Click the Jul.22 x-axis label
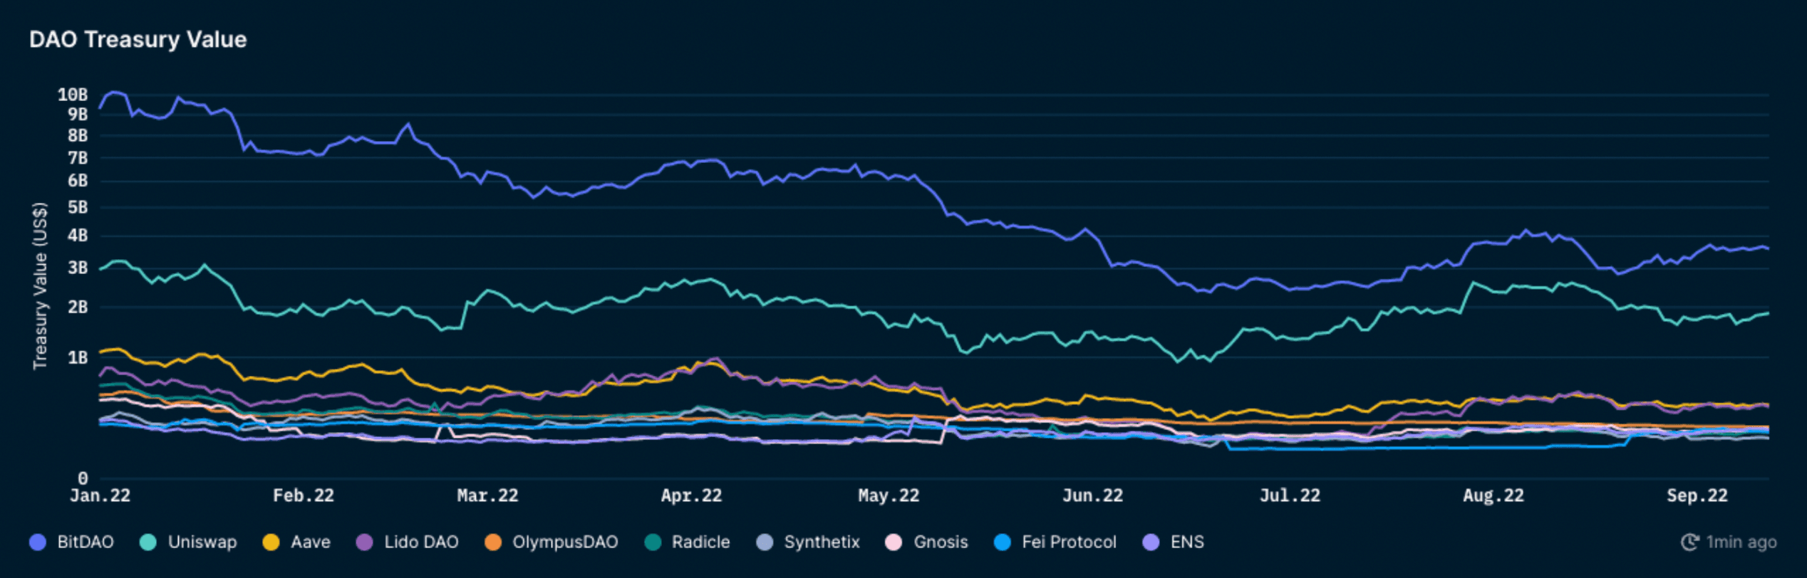Viewport: 1807px width, 578px height. tap(1290, 496)
